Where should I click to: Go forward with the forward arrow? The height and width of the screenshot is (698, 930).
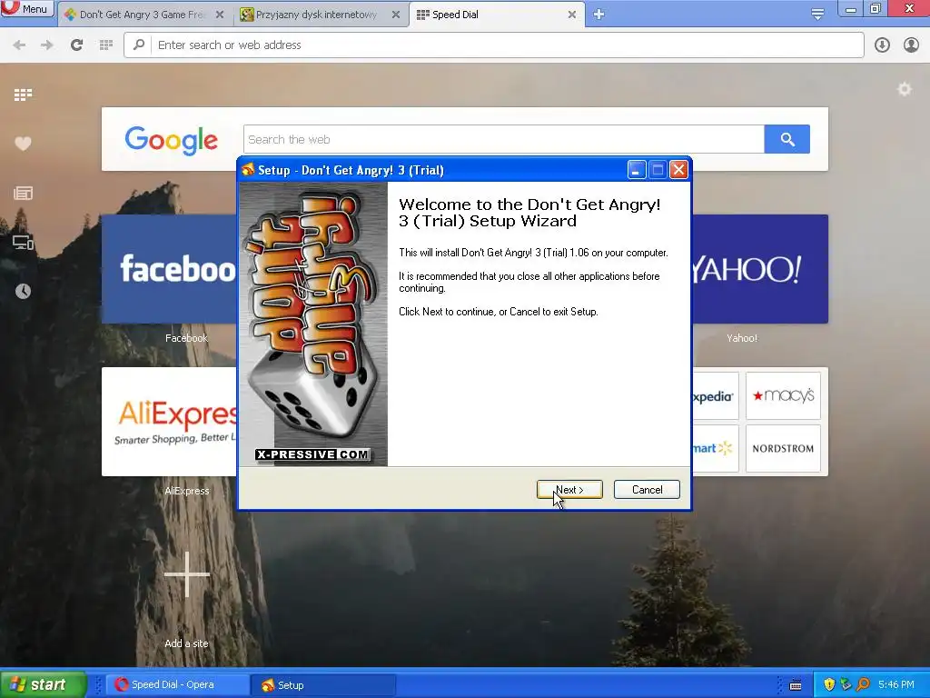point(47,45)
